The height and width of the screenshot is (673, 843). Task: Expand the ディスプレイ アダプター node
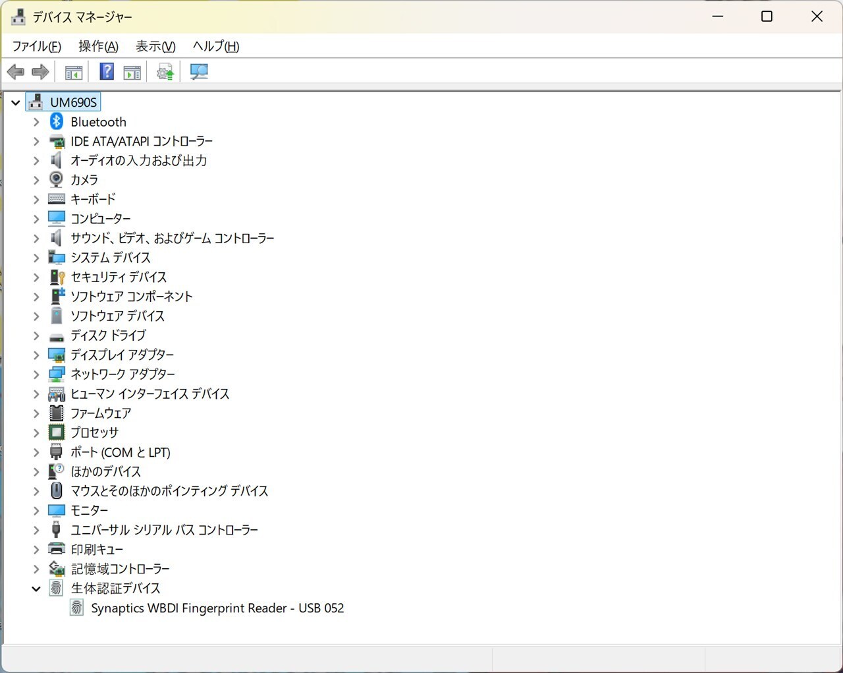click(36, 355)
